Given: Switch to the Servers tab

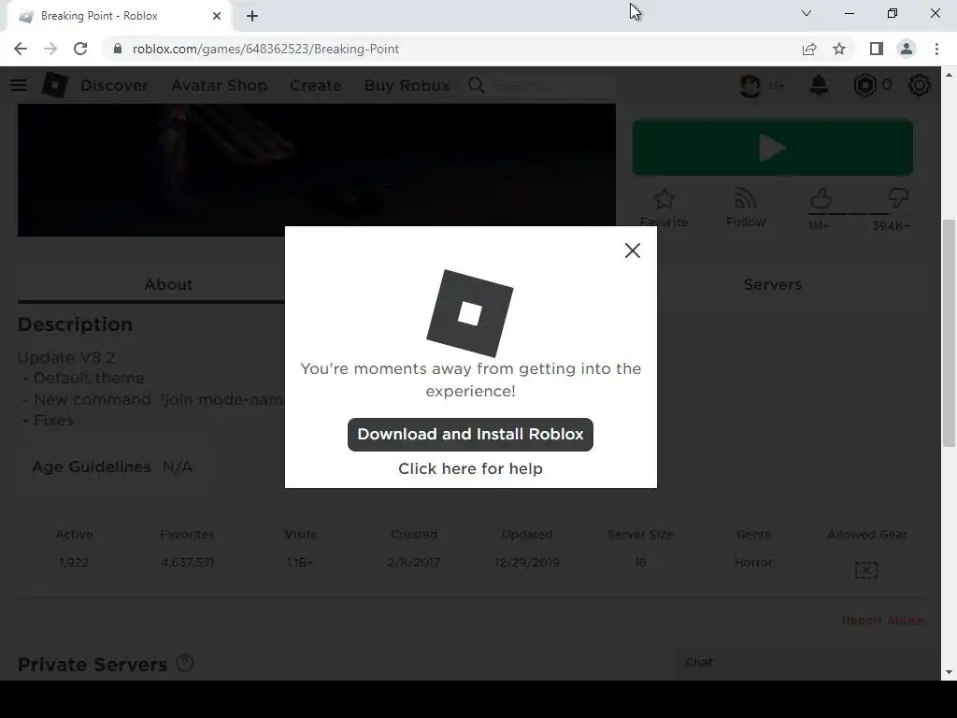Looking at the screenshot, I should [x=773, y=284].
